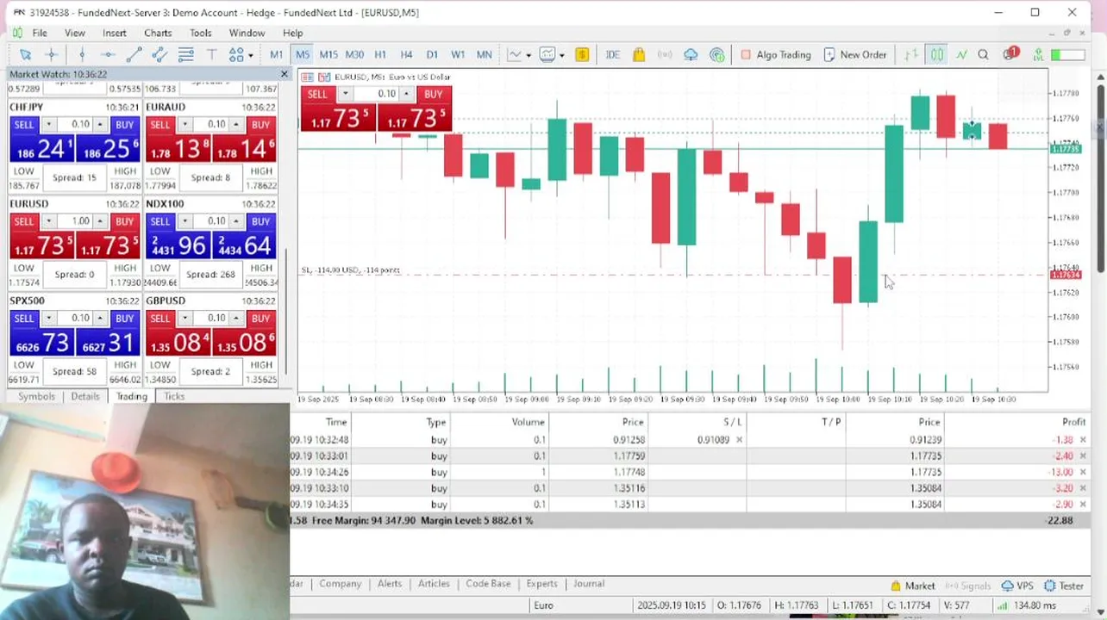Select the trendline drawing tool
The height and width of the screenshot is (620, 1107).
tap(134, 54)
